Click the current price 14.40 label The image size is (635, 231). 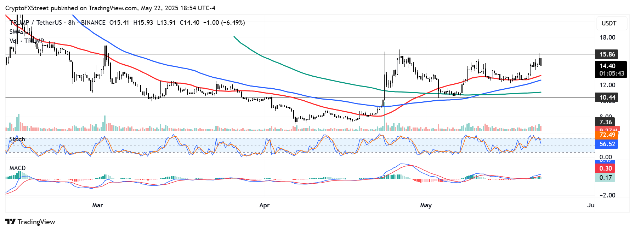pyautogui.click(x=607, y=66)
